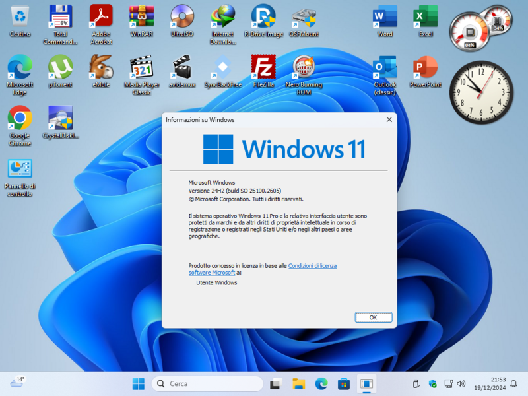This screenshot has width=528, height=396.
Task: Open the Windows Start button
Action: coord(139,383)
